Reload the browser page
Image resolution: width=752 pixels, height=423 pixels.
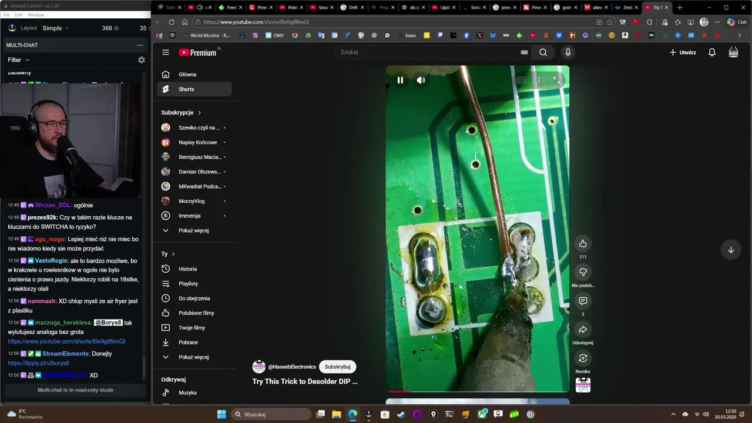pyautogui.click(x=172, y=22)
